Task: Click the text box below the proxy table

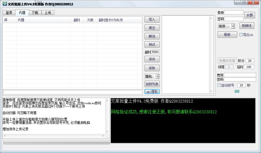Action: 73,92
